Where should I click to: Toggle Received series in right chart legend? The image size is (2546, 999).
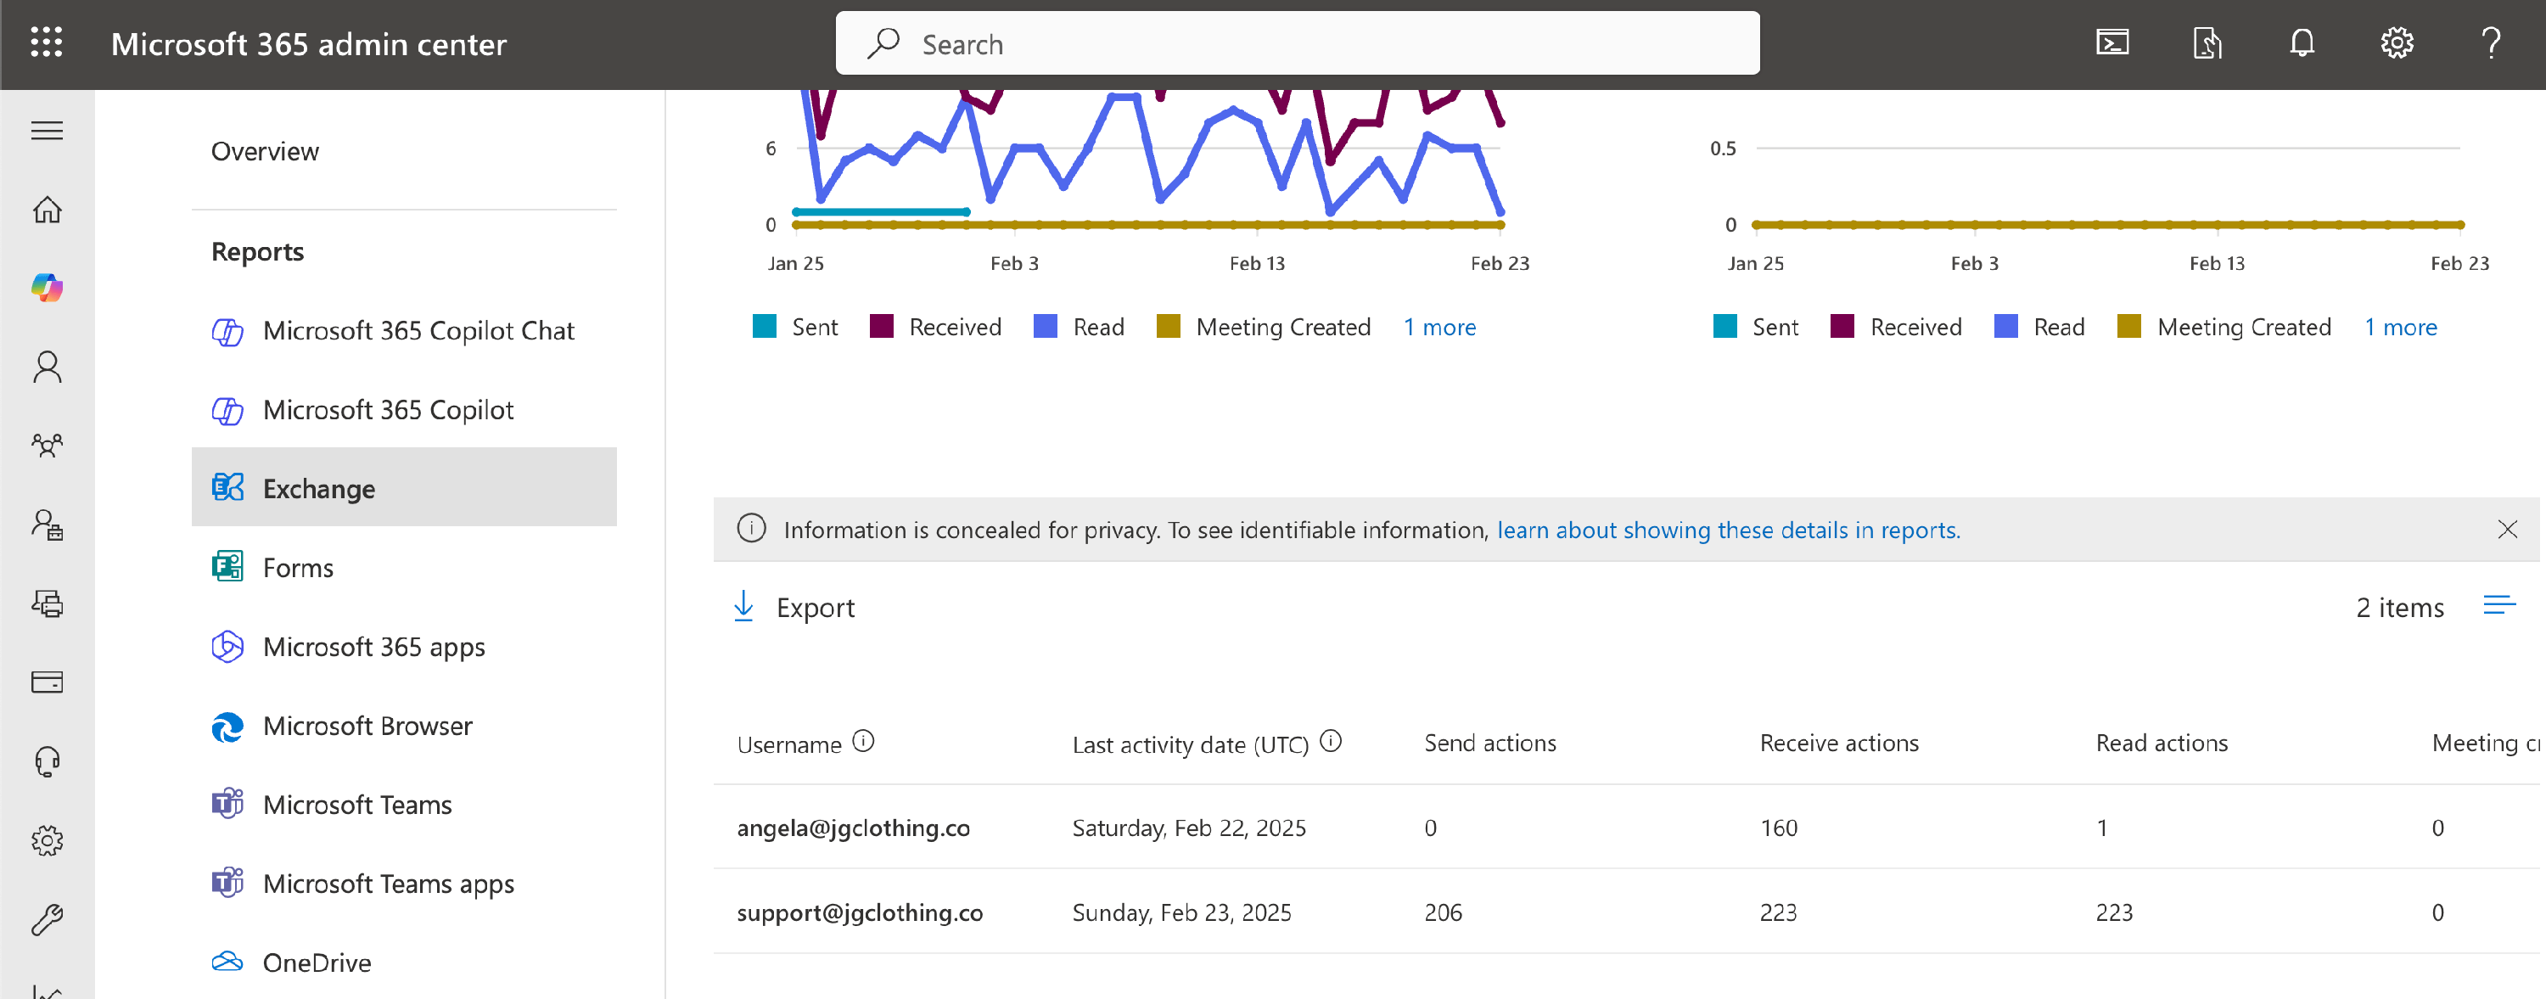[x=1896, y=327]
